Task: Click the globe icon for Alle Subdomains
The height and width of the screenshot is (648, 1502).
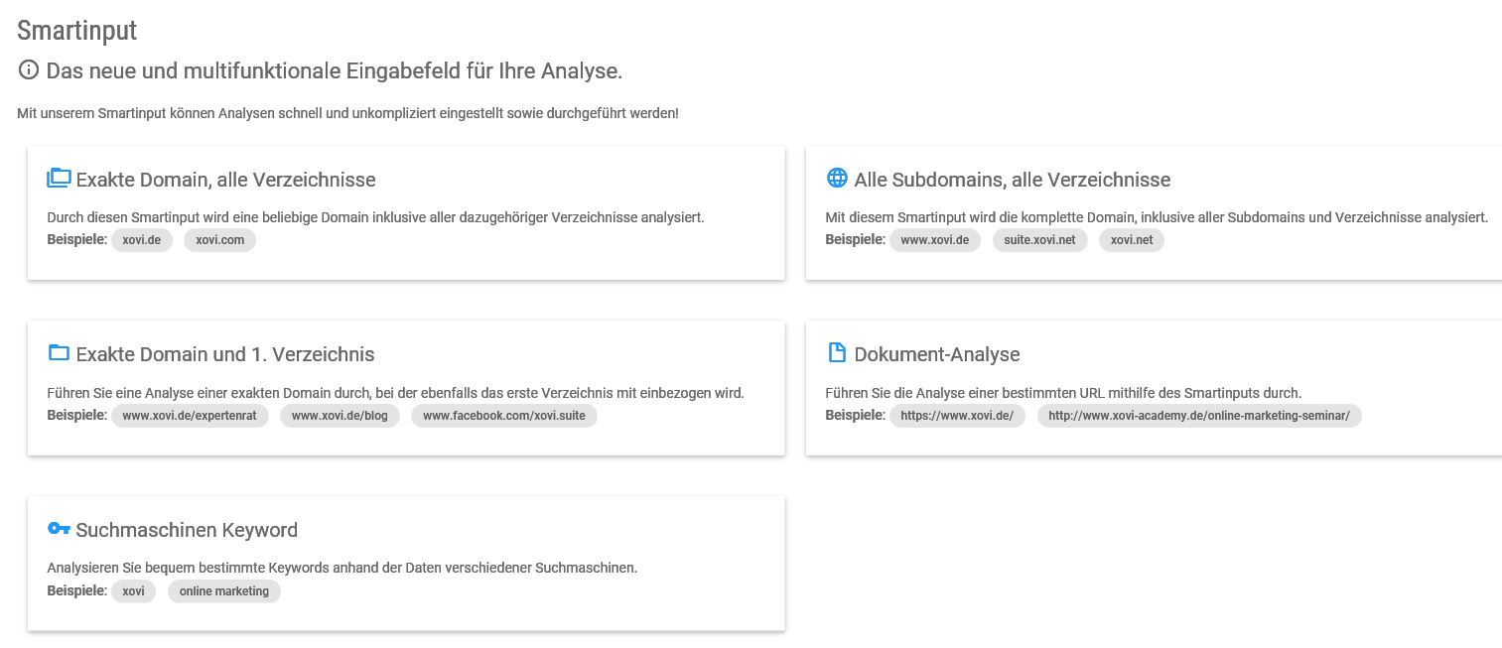Action: click(x=836, y=178)
